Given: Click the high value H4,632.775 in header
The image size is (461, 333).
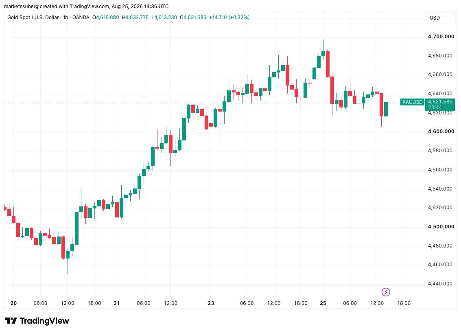Looking at the screenshot, I should click(137, 18).
